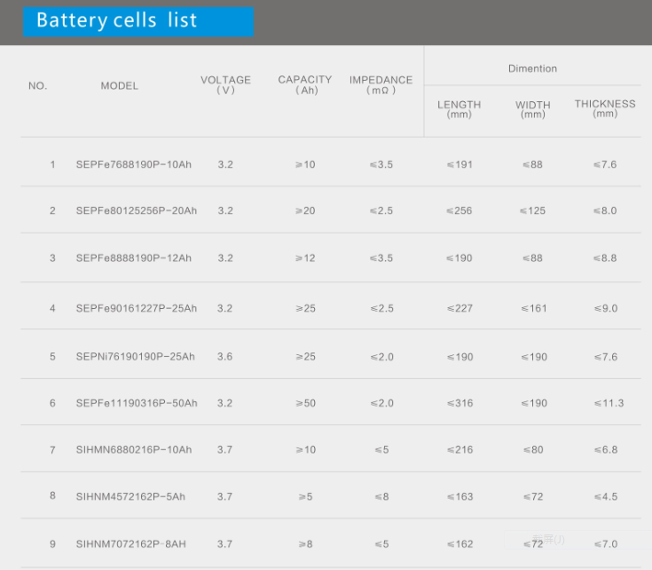Click the IMPEDANCE (mΩ) column header
652x570 pixels.
pos(381,85)
